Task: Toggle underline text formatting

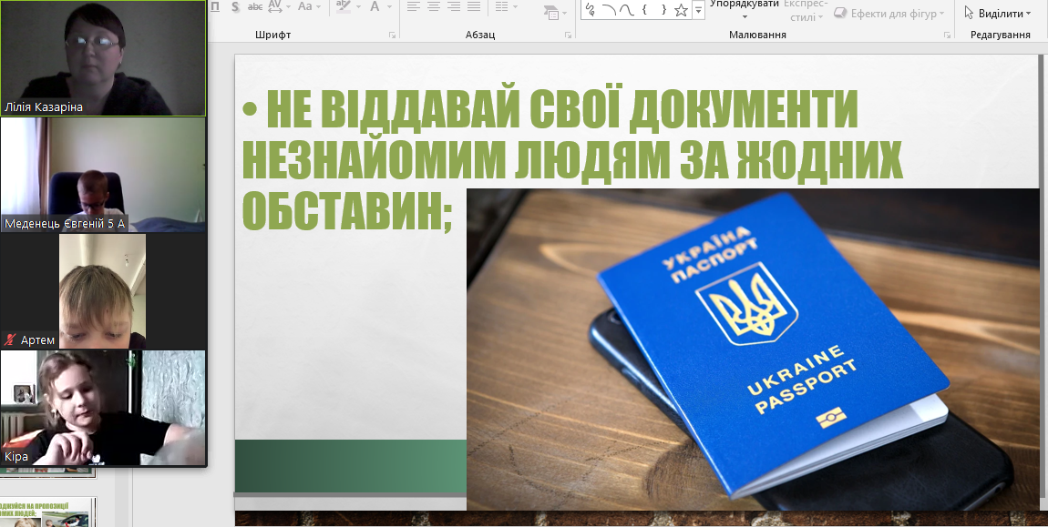Action: [215, 6]
